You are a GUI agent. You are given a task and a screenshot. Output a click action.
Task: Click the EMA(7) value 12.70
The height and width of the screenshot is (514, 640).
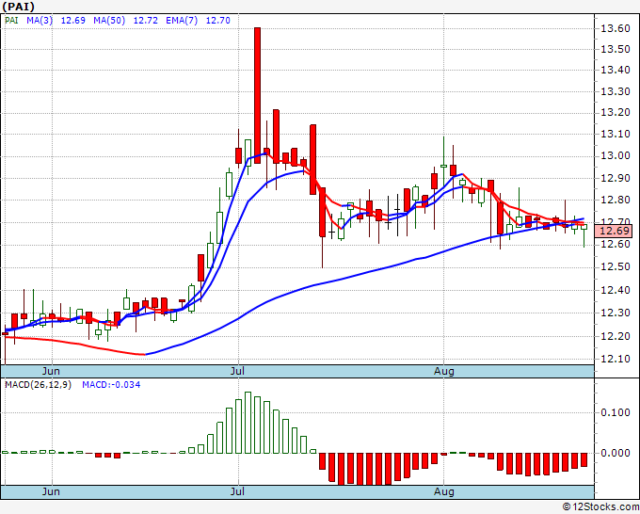[218, 21]
